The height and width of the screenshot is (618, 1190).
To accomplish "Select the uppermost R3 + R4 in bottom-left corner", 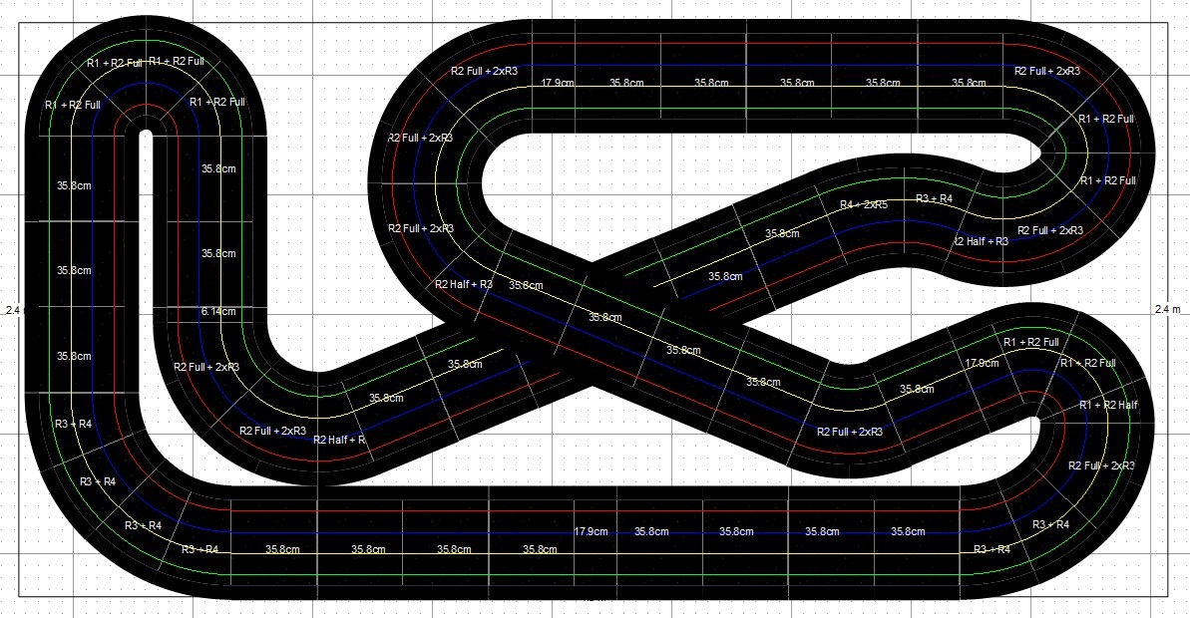I will click(x=73, y=424).
